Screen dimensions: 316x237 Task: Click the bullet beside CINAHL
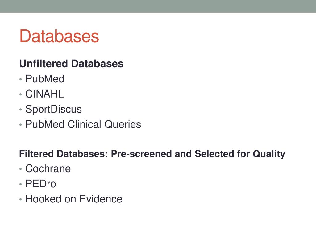pos(21,94)
